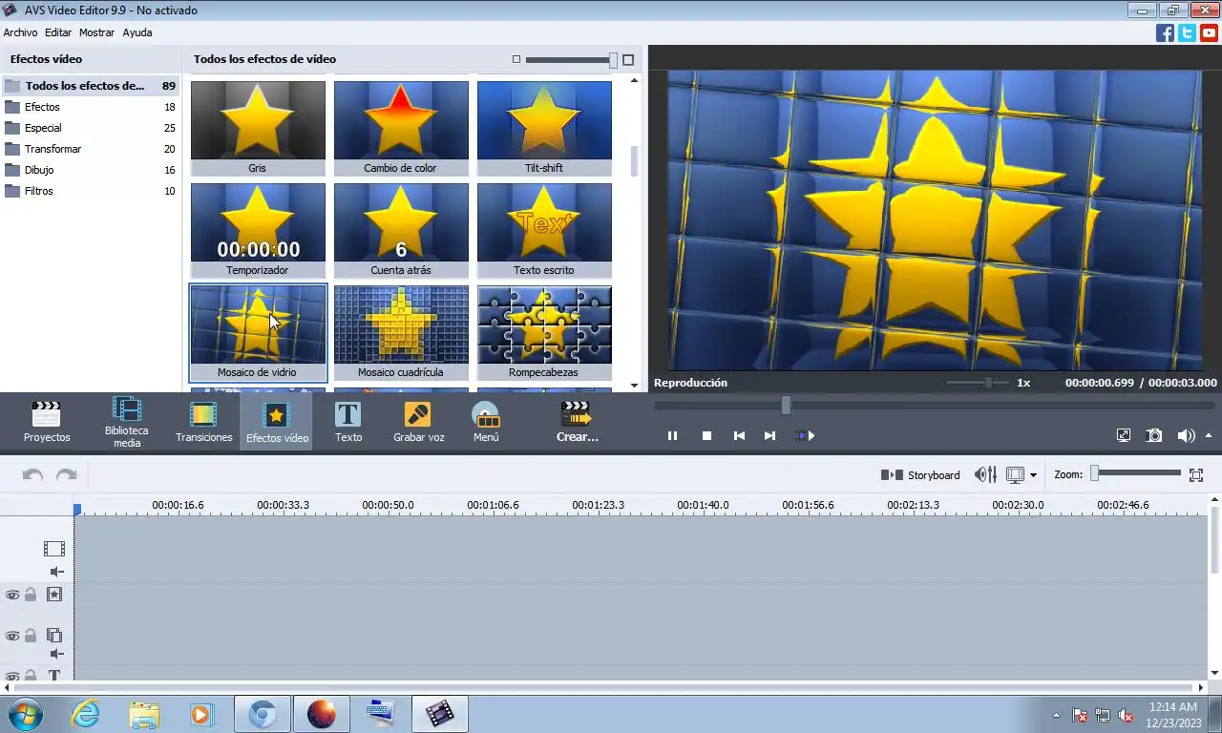
Task: Click the video effects track star icon
Action: (54, 595)
